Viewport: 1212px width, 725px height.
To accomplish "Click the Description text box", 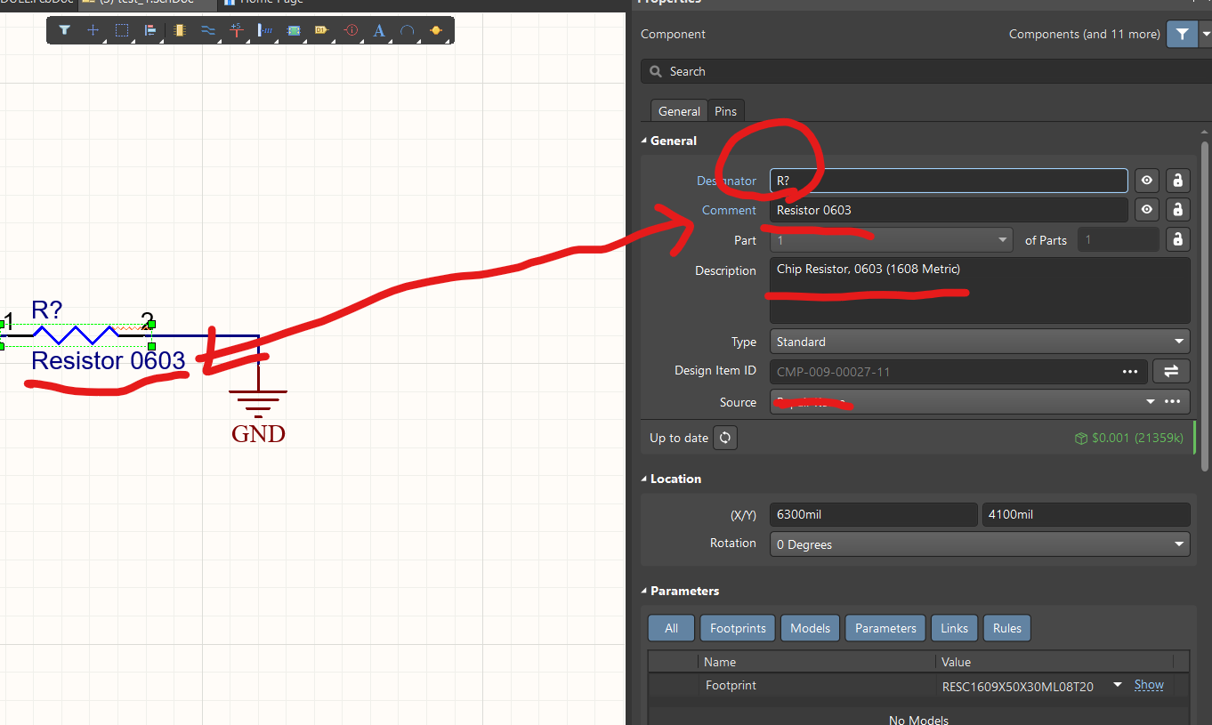I will click(x=980, y=291).
